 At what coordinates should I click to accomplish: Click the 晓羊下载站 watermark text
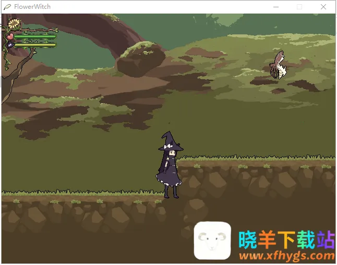click(286, 239)
